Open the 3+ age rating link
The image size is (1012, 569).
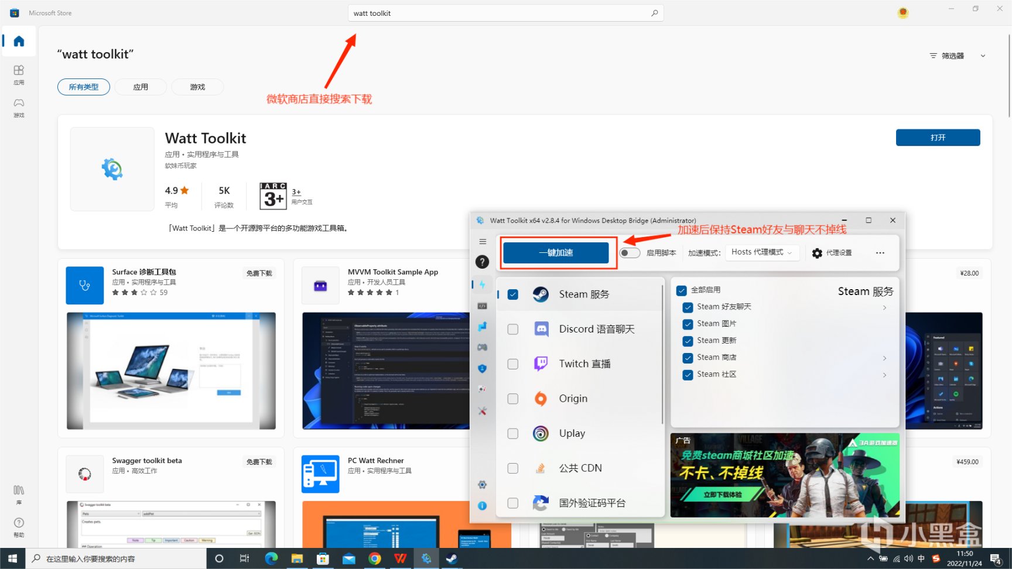point(296,192)
